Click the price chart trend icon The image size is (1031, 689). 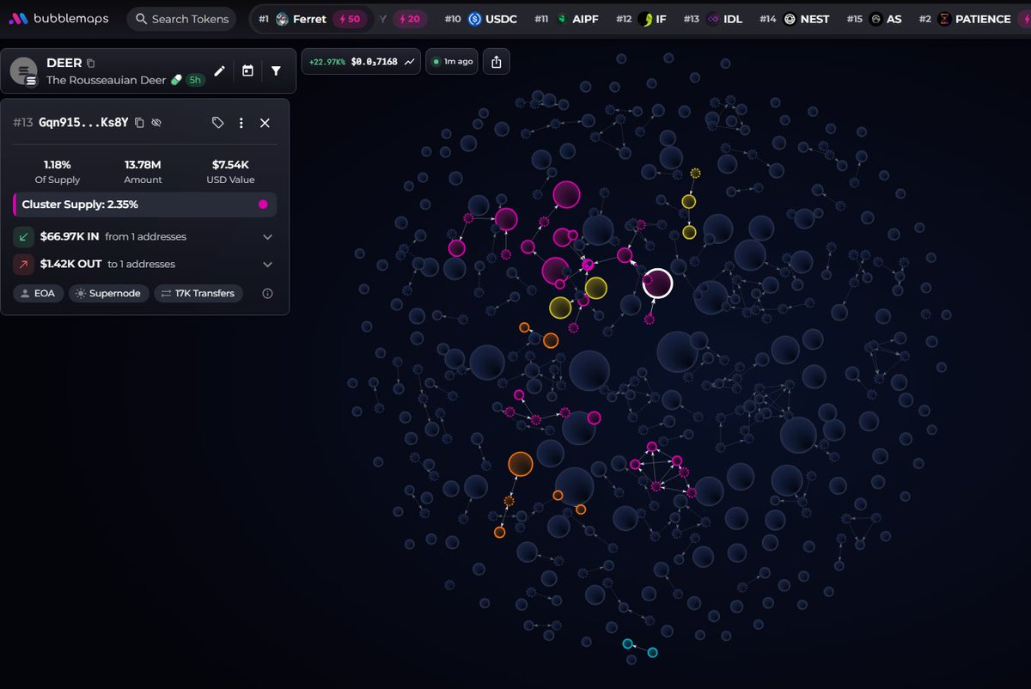coord(411,62)
